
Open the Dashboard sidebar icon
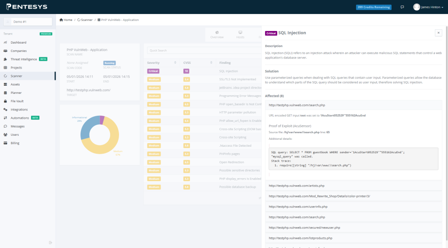6,42
